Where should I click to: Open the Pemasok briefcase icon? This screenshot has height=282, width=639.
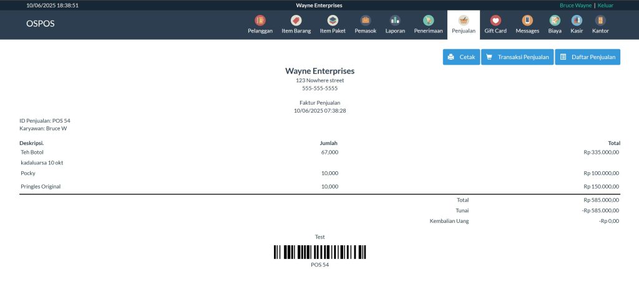click(365, 21)
